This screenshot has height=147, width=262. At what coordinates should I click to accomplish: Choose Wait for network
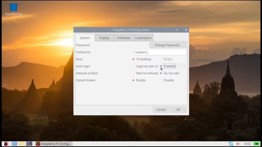pos(145,73)
